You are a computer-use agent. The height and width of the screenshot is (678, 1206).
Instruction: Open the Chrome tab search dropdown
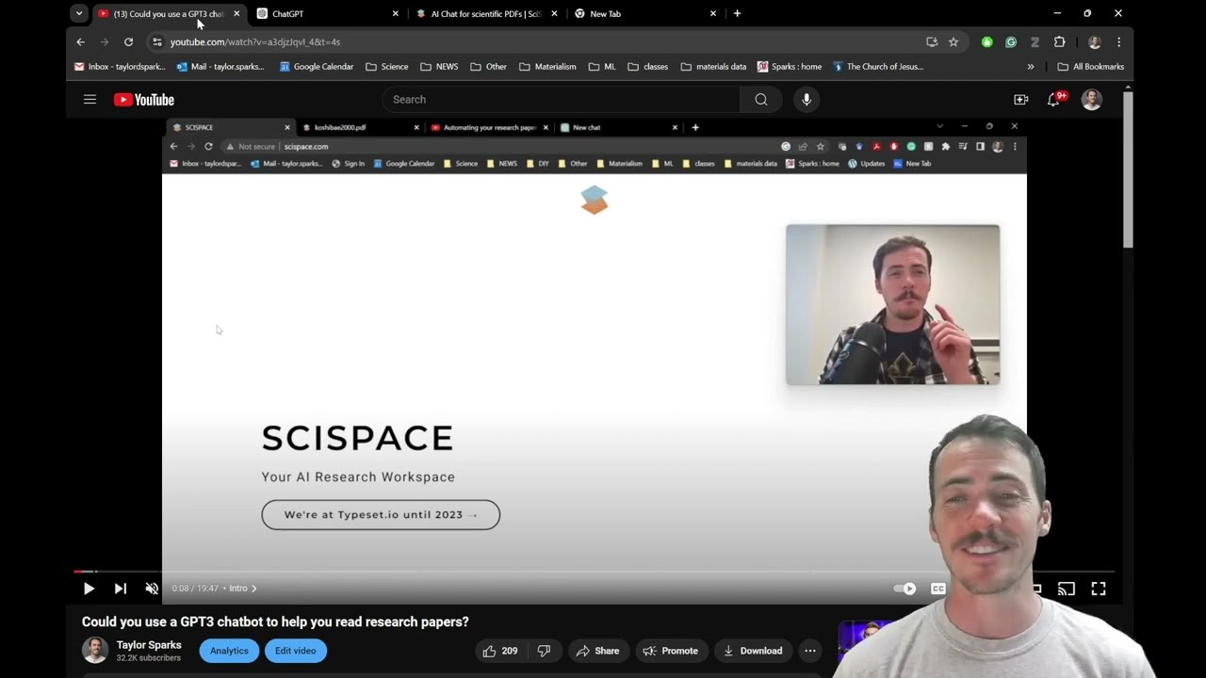click(x=79, y=13)
